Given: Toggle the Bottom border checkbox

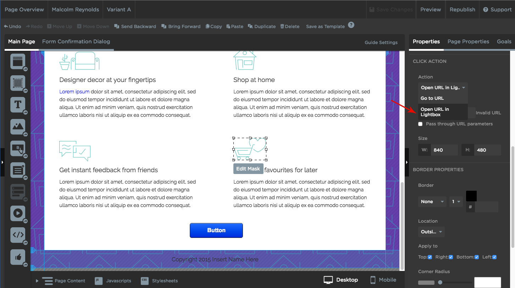Looking at the screenshot, I should tap(477, 257).
